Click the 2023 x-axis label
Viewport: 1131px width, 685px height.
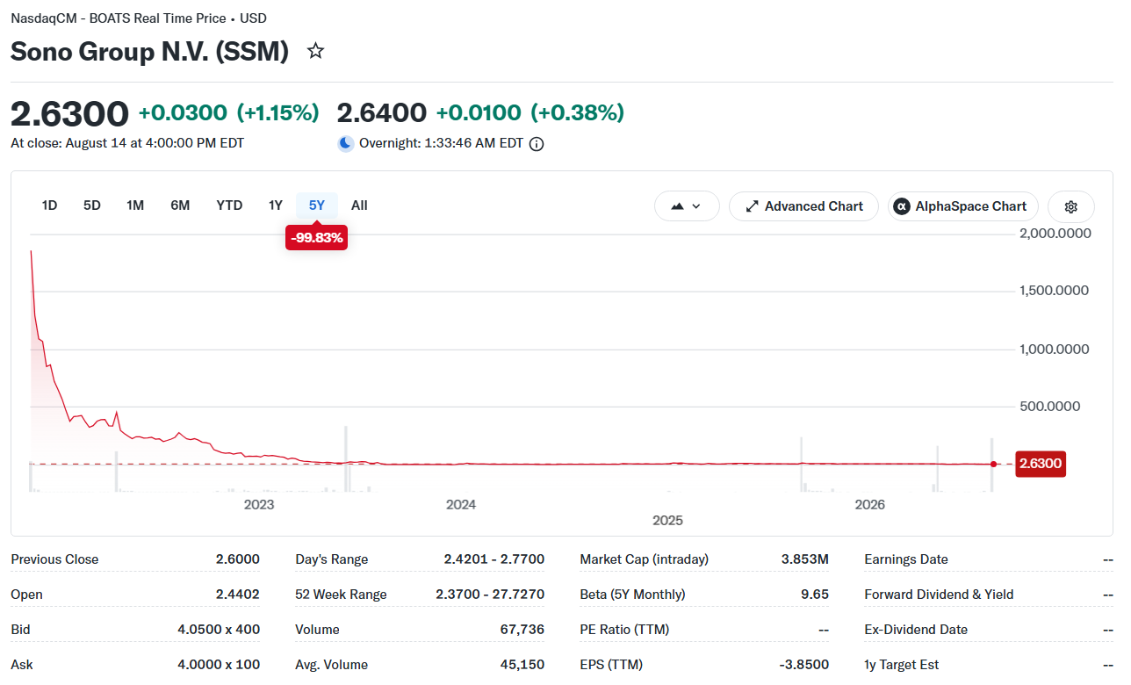pyautogui.click(x=259, y=504)
